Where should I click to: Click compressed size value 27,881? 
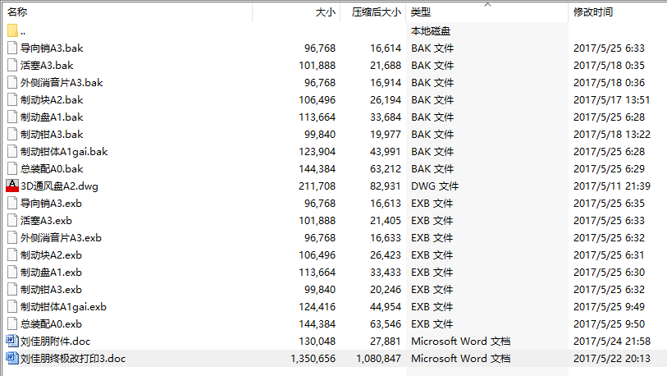pyautogui.click(x=386, y=341)
